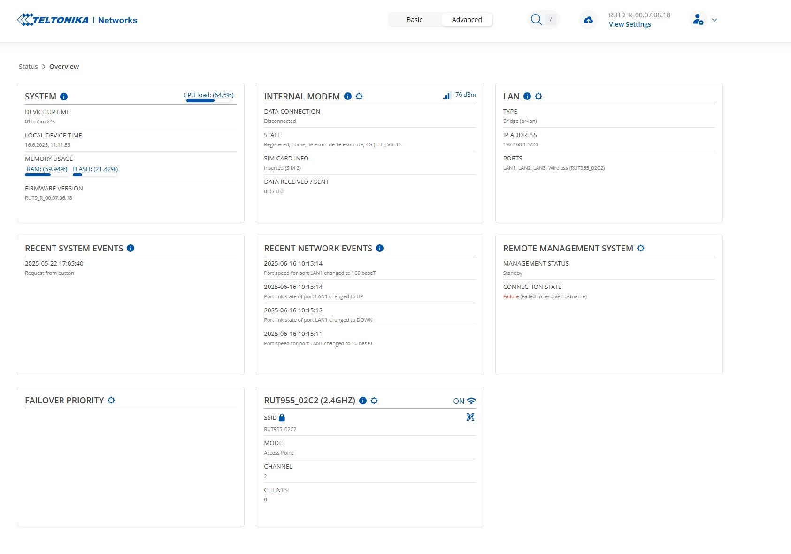791x554 pixels.
Task: Click the INTERNAL MODEM info icon
Action: click(x=348, y=96)
